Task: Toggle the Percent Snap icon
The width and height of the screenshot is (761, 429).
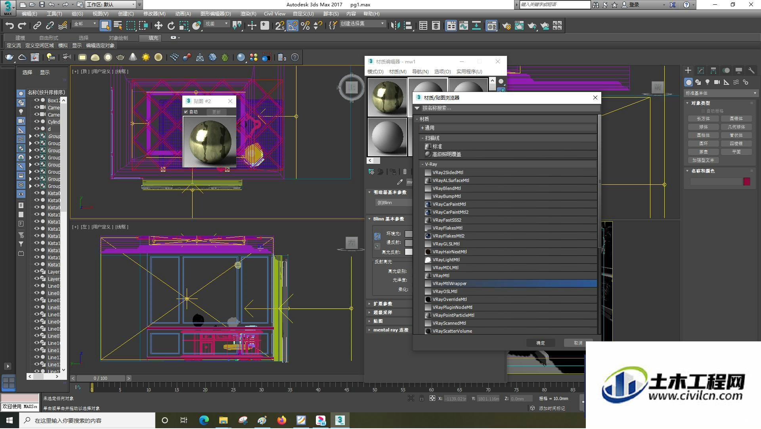Action: tap(305, 26)
